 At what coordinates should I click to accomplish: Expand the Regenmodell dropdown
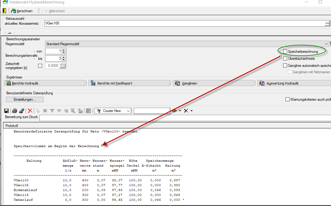[326, 44]
